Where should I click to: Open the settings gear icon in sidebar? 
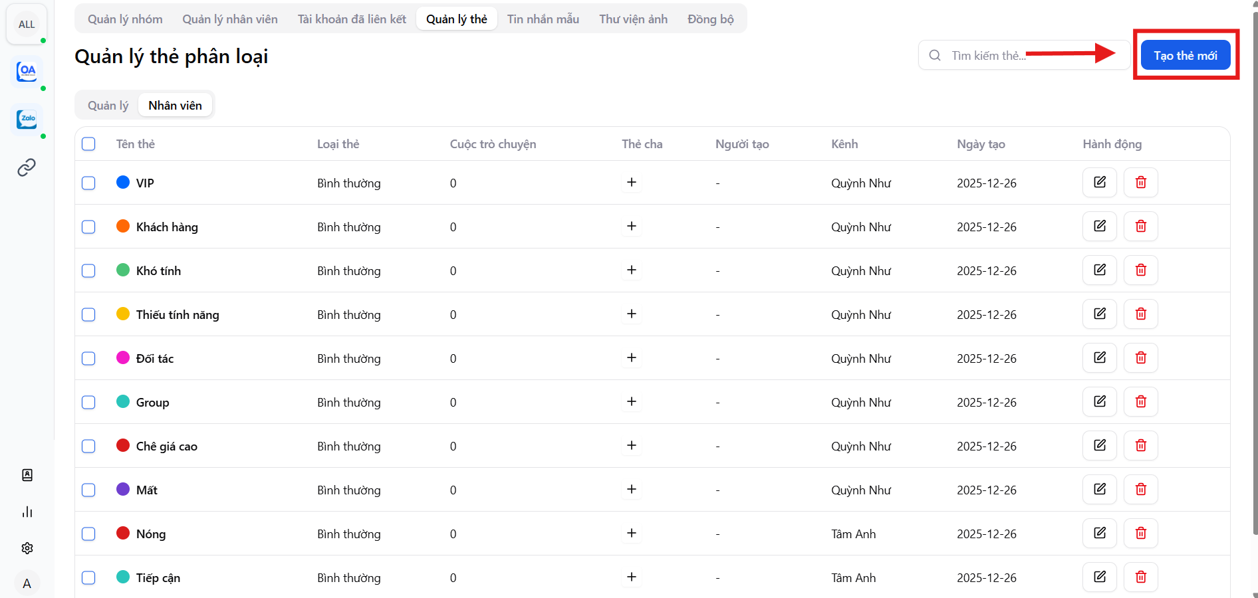click(27, 548)
